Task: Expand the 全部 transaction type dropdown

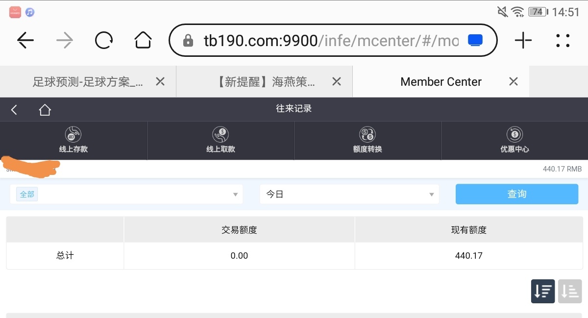Action: click(126, 195)
